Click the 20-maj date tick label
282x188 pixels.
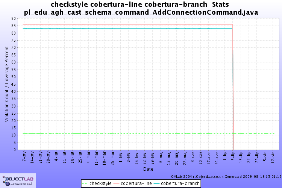(x=177, y=158)
